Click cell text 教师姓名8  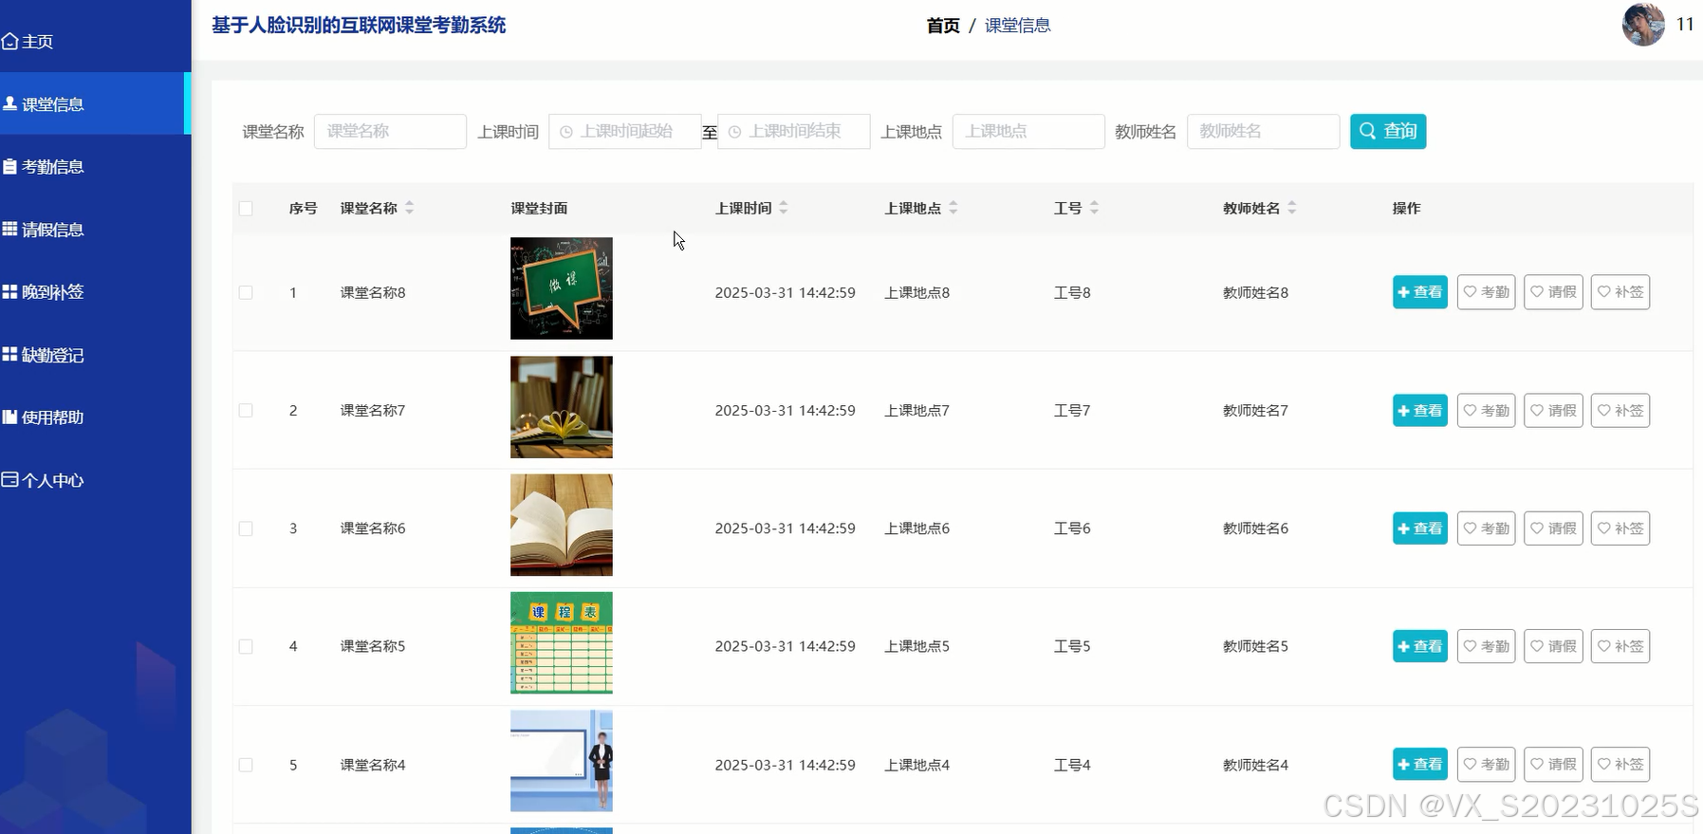[1255, 292]
